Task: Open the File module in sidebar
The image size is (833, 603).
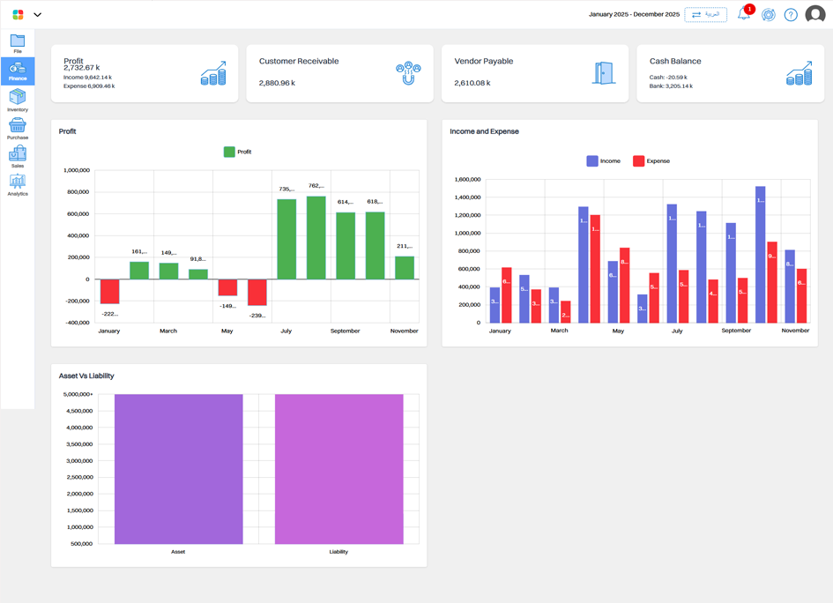Action: 18,43
